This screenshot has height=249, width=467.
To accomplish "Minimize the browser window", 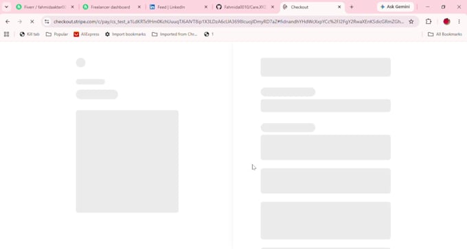I will pos(427,7).
